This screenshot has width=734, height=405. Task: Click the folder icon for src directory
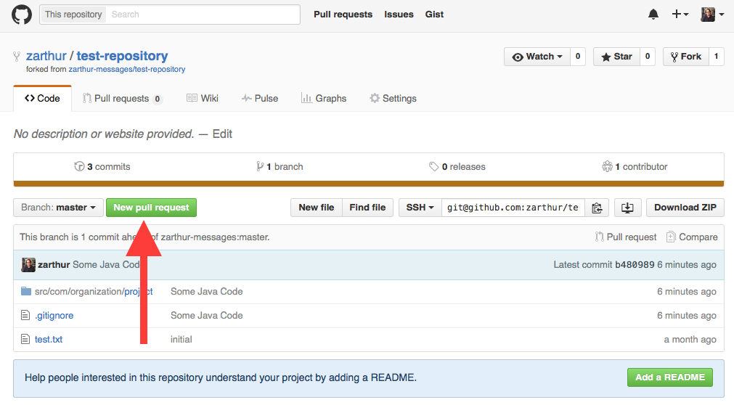[25, 291]
